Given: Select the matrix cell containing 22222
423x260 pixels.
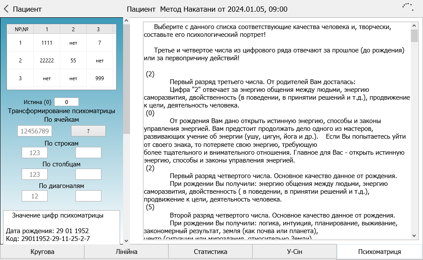Looking at the screenshot, I should tap(47, 61).
